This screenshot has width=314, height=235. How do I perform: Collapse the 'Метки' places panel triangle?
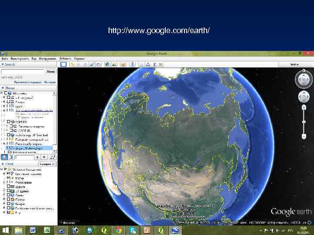(x=3, y=88)
